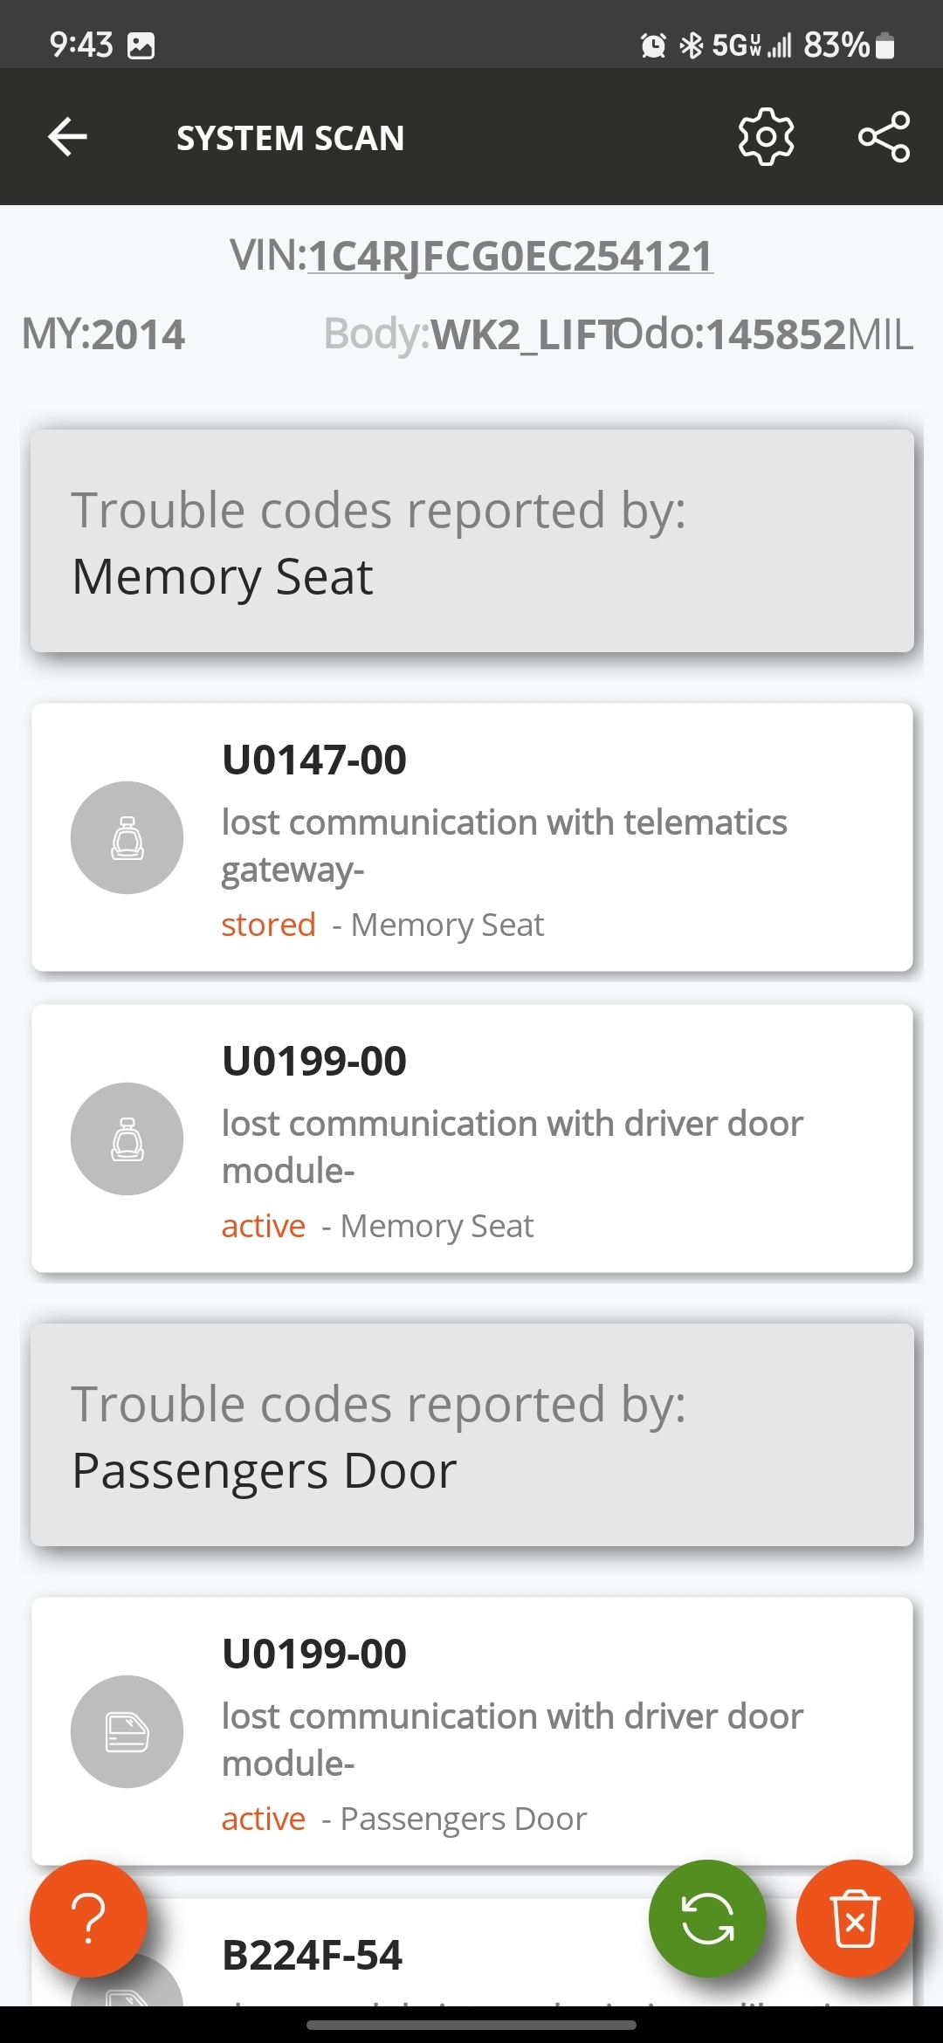The image size is (943, 2043).
Task: Open settings via the gear icon
Action: coord(766,137)
